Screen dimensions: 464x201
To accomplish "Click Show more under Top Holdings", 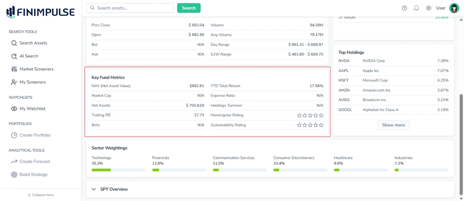I will pyautogui.click(x=393, y=125).
